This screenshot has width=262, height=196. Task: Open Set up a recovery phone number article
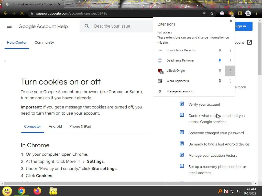217,170
